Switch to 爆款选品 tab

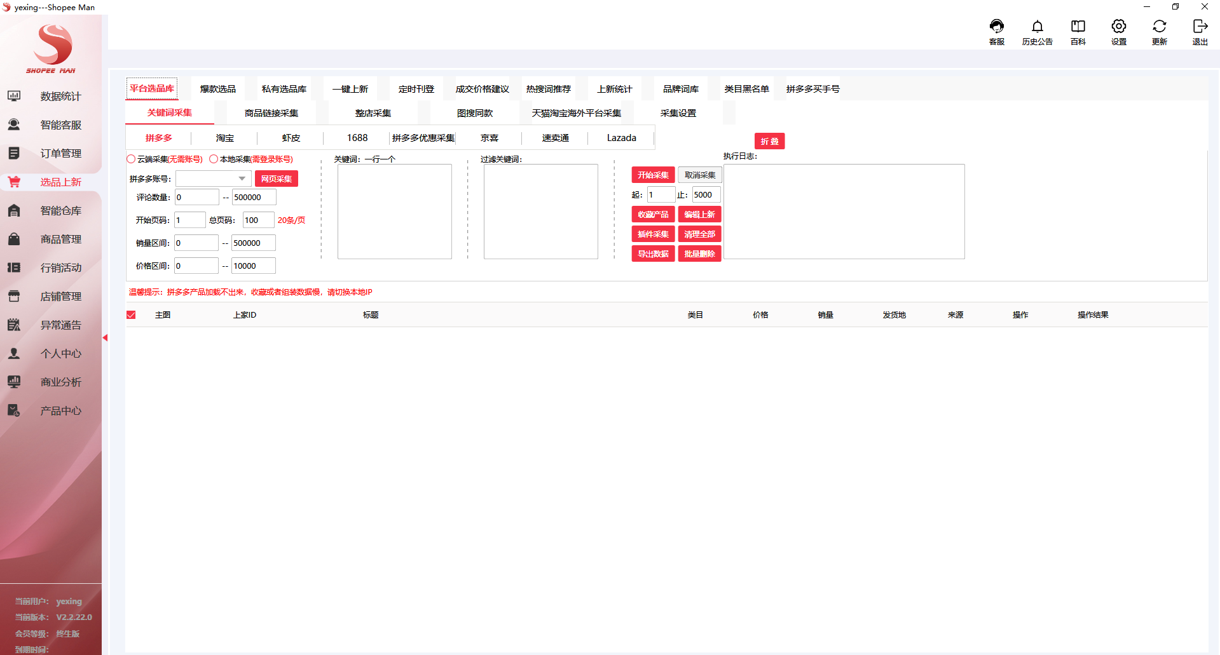pos(218,89)
